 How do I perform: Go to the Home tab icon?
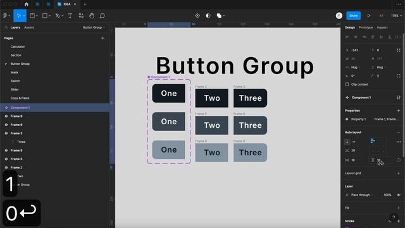(x=27, y=4)
